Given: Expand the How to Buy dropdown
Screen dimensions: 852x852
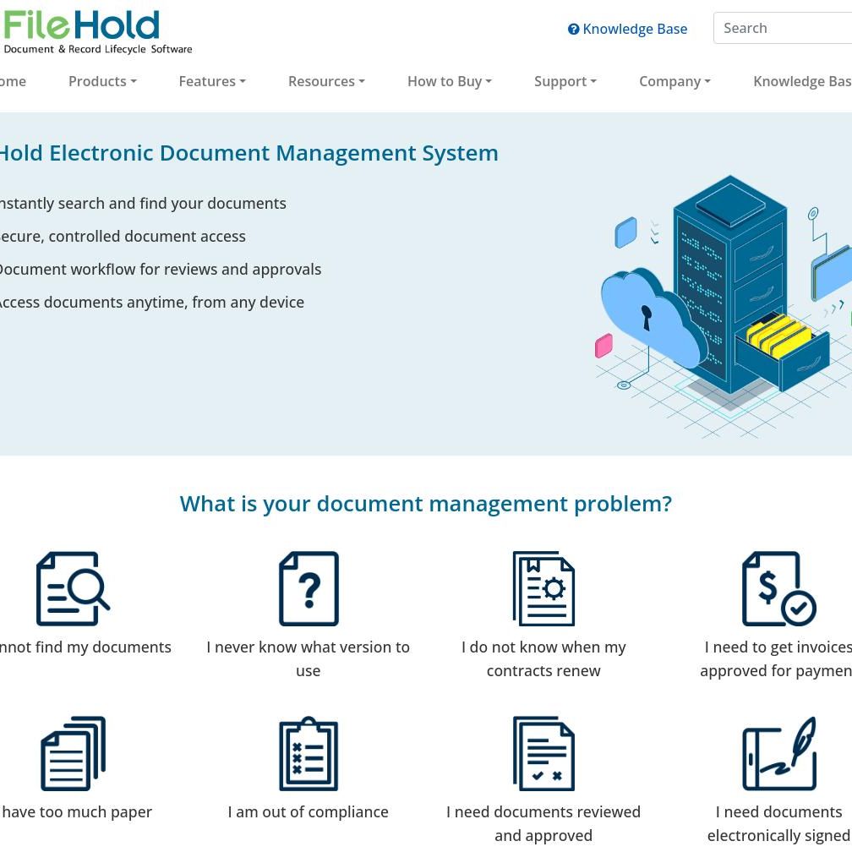Looking at the screenshot, I should 450,81.
